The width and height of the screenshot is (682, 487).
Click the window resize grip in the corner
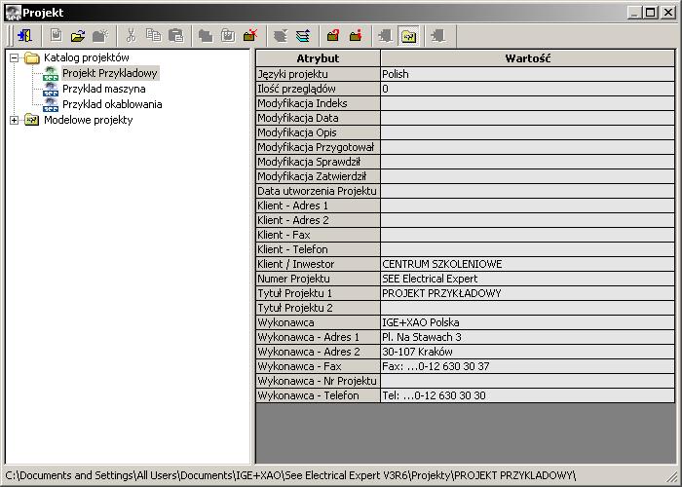pyautogui.click(x=673, y=477)
